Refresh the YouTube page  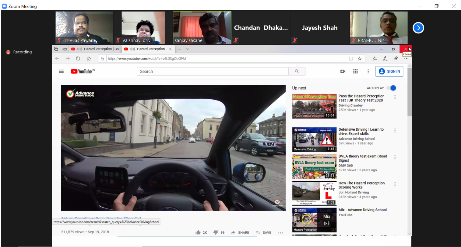(78, 59)
